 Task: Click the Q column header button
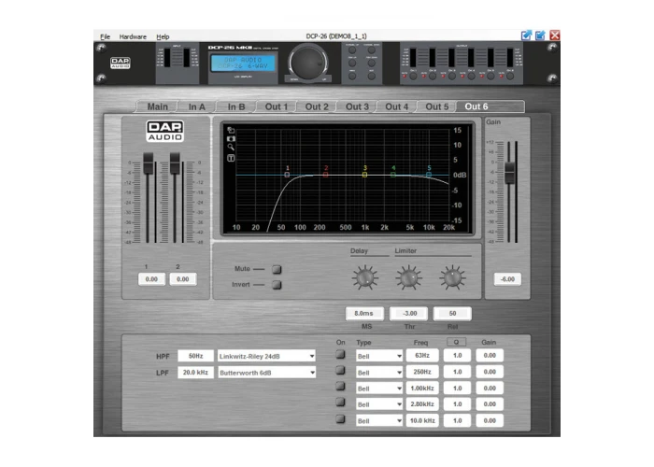click(456, 342)
